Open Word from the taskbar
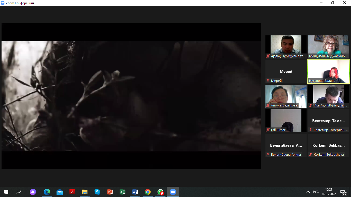Viewport: 351px width, 197px height. [135, 192]
